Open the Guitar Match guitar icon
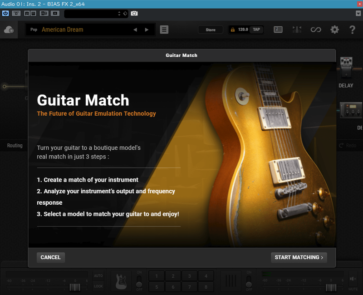 point(121,281)
